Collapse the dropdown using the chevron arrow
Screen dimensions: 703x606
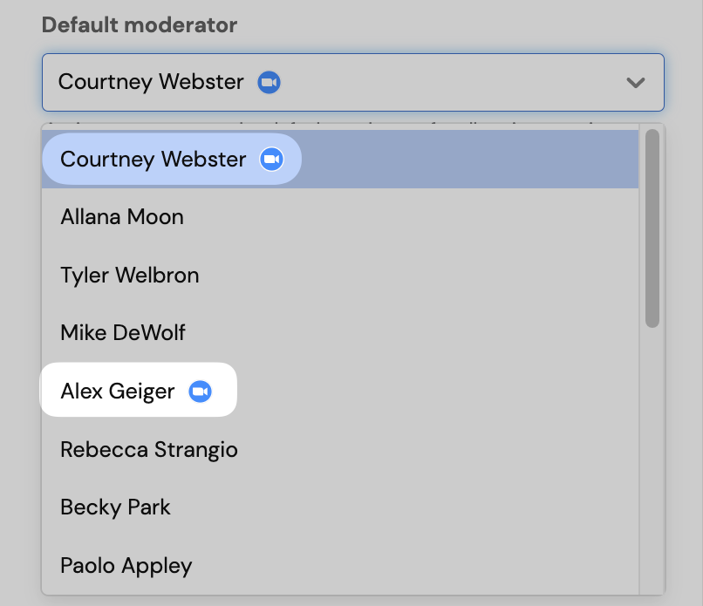click(636, 83)
